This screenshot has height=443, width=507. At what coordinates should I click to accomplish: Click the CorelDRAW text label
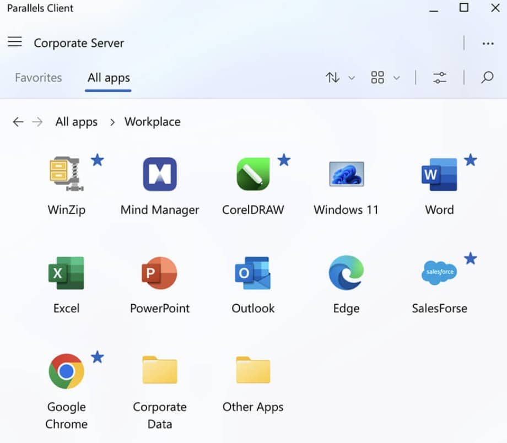pos(253,209)
